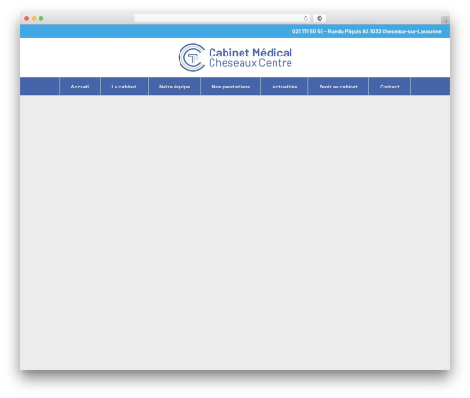This screenshot has height=398, width=470.
Task: Click the browser address bar
Action: click(x=223, y=18)
